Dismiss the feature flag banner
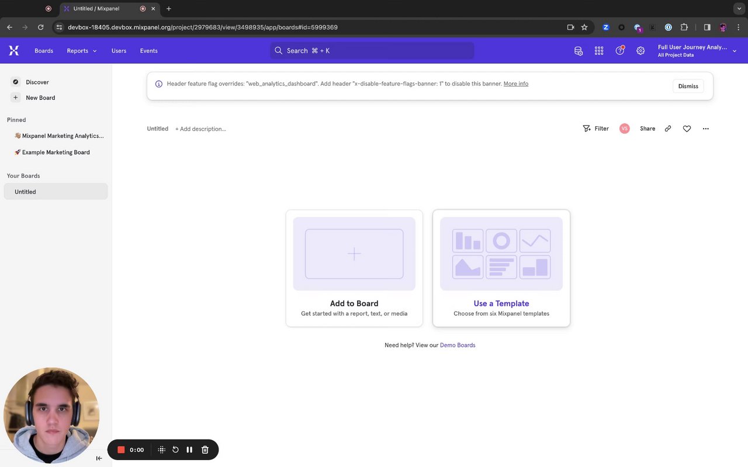 tap(688, 86)
